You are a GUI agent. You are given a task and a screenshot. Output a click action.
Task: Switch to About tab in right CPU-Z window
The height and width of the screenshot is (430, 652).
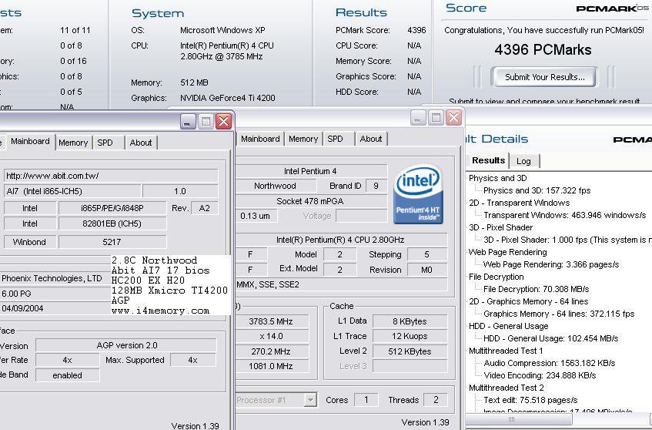[371, 139]
